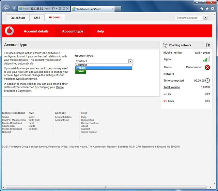The image size is (218, 191).
Task: Open footer Sent link
Action: click(31, 123)
